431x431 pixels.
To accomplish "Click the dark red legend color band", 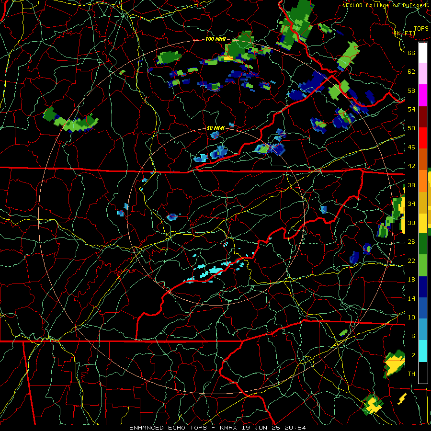I will pyautogui.click(x=423, y=117).
